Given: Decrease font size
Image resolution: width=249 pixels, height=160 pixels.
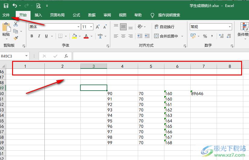Looking at the screenshot, I should [x=105, y=27].
